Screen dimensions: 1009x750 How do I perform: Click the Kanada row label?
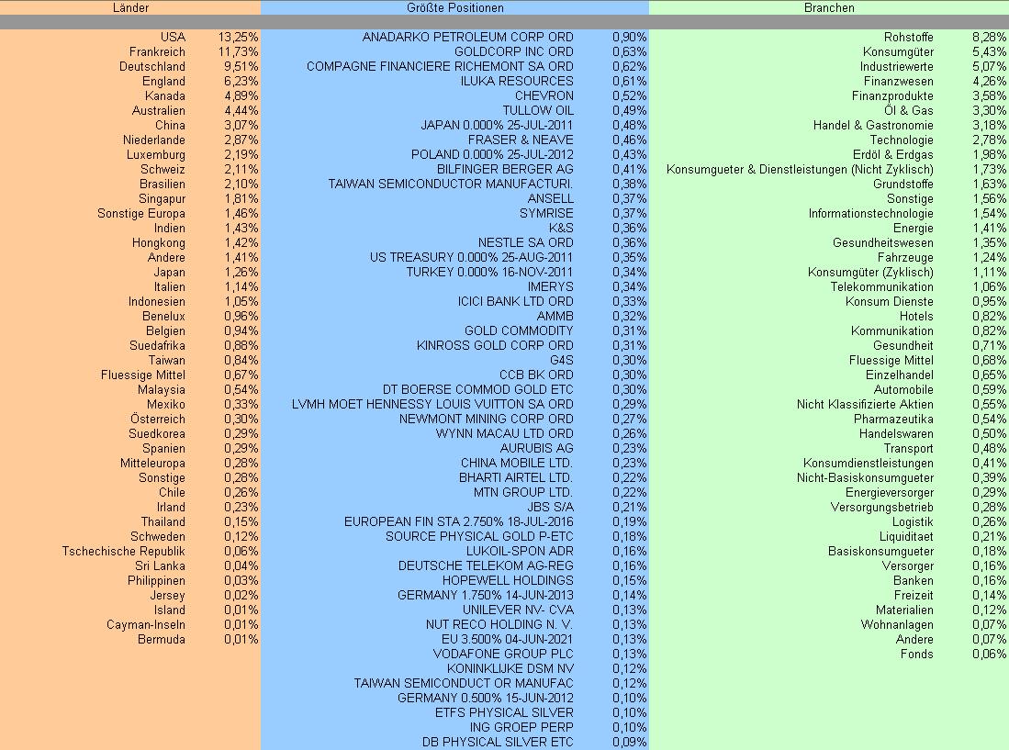coord(164,95)
